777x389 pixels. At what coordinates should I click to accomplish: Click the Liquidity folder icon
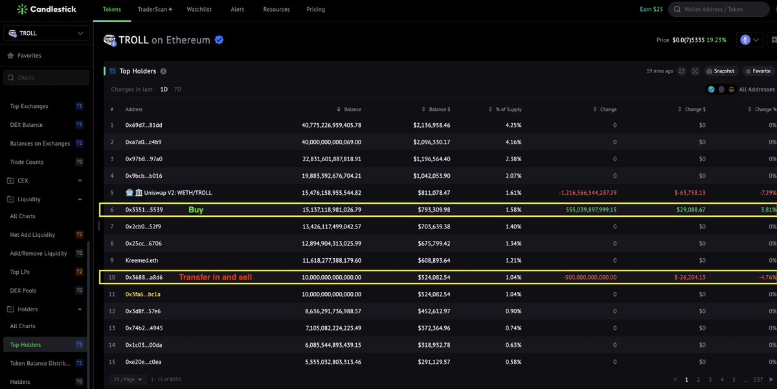point(10,199)
